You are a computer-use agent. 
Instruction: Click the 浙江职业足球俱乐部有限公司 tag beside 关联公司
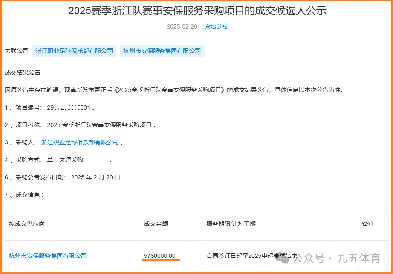(x=74, y=51)
